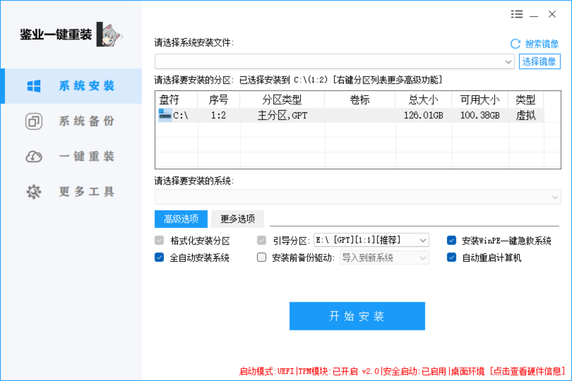Click the 一键重装 cloud icon
The image size is (572, 381).
(34, 157)
